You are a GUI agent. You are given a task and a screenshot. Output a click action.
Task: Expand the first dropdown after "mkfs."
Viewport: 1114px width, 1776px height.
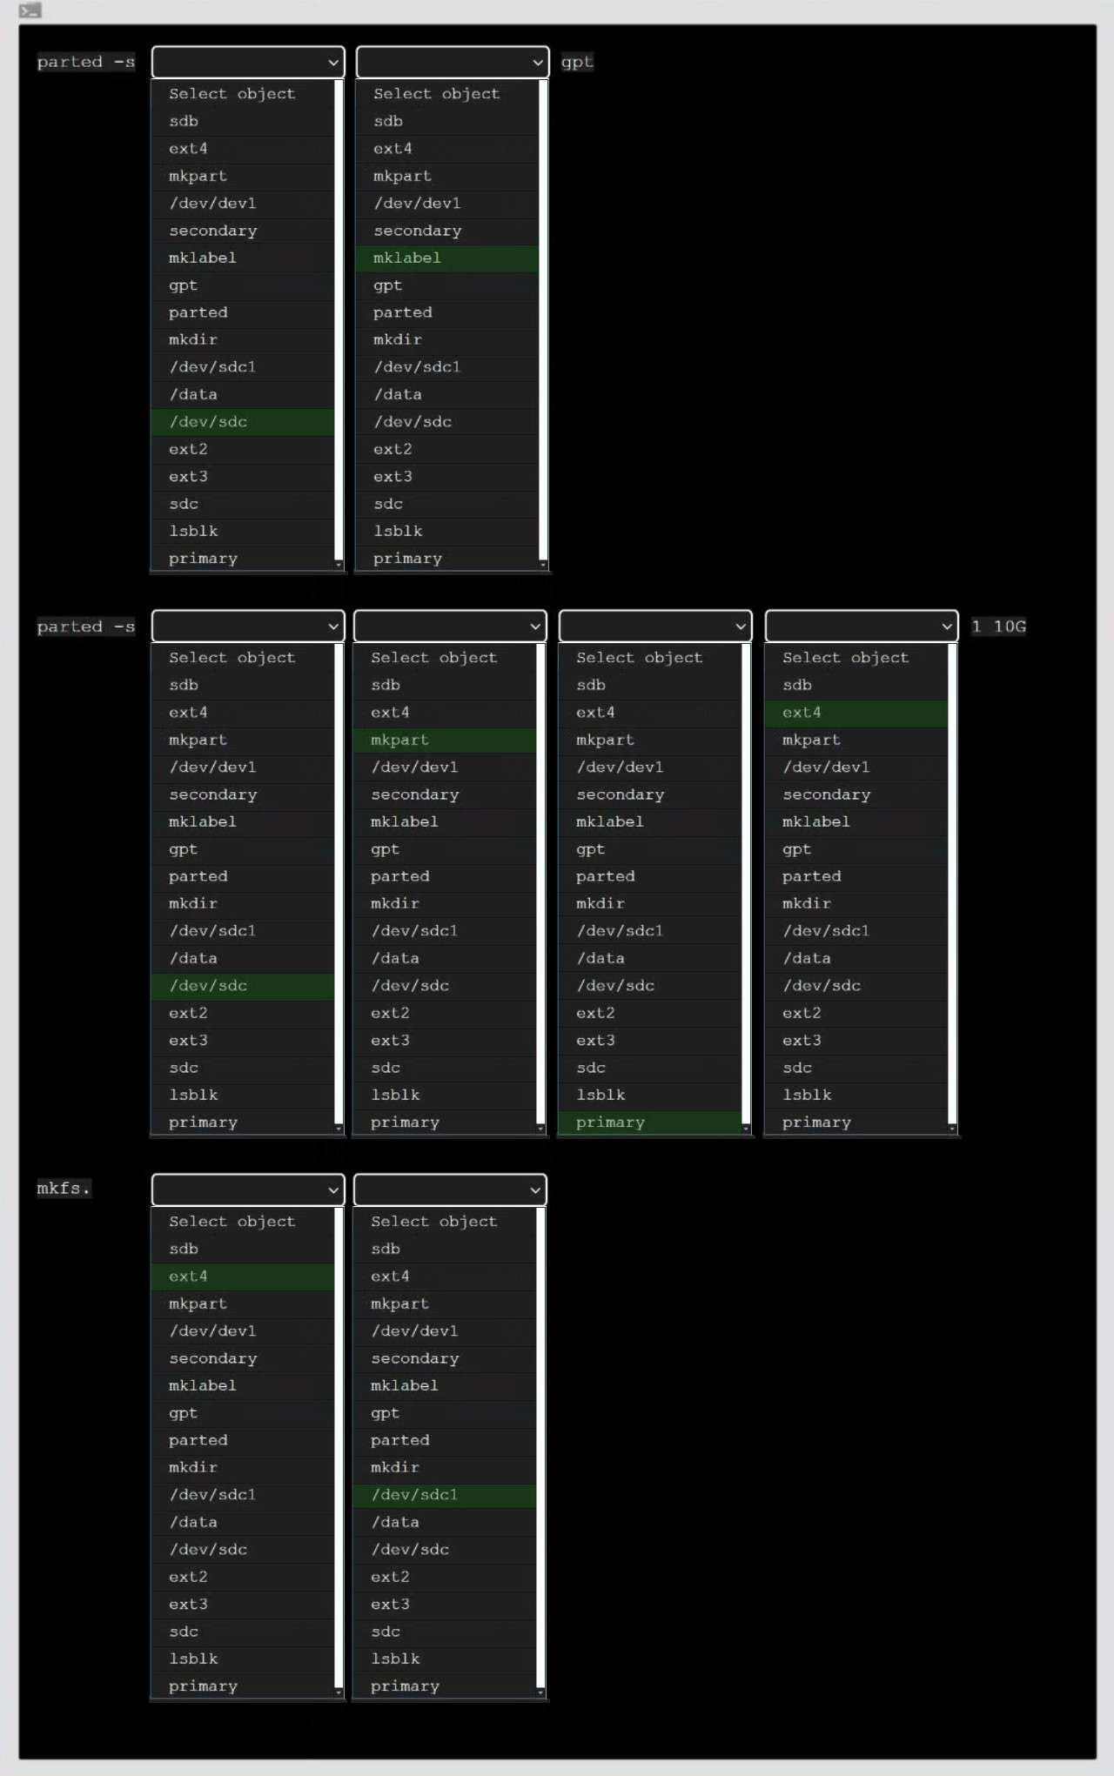(x=248, y=1190)
